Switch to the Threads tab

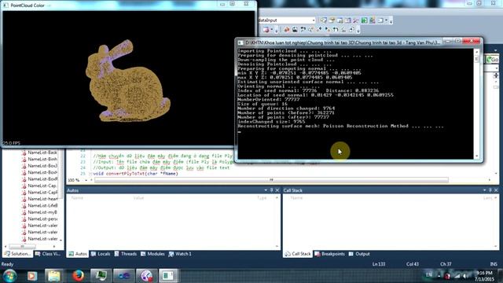tap(126, 254)
